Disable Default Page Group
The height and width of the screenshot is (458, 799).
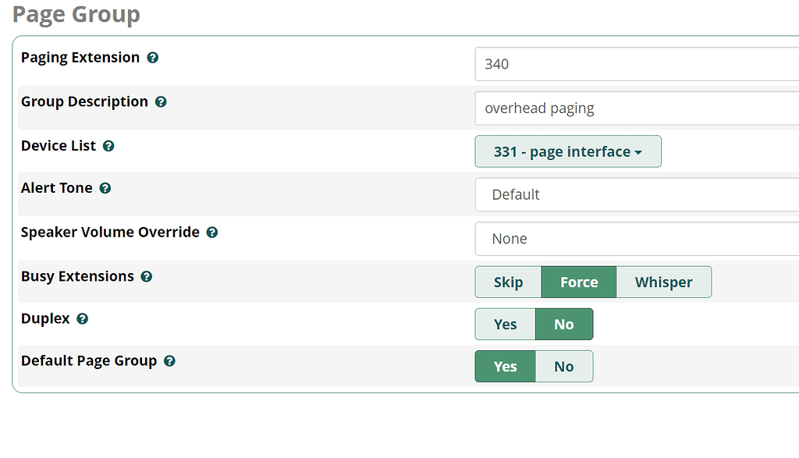click(564, 366)
